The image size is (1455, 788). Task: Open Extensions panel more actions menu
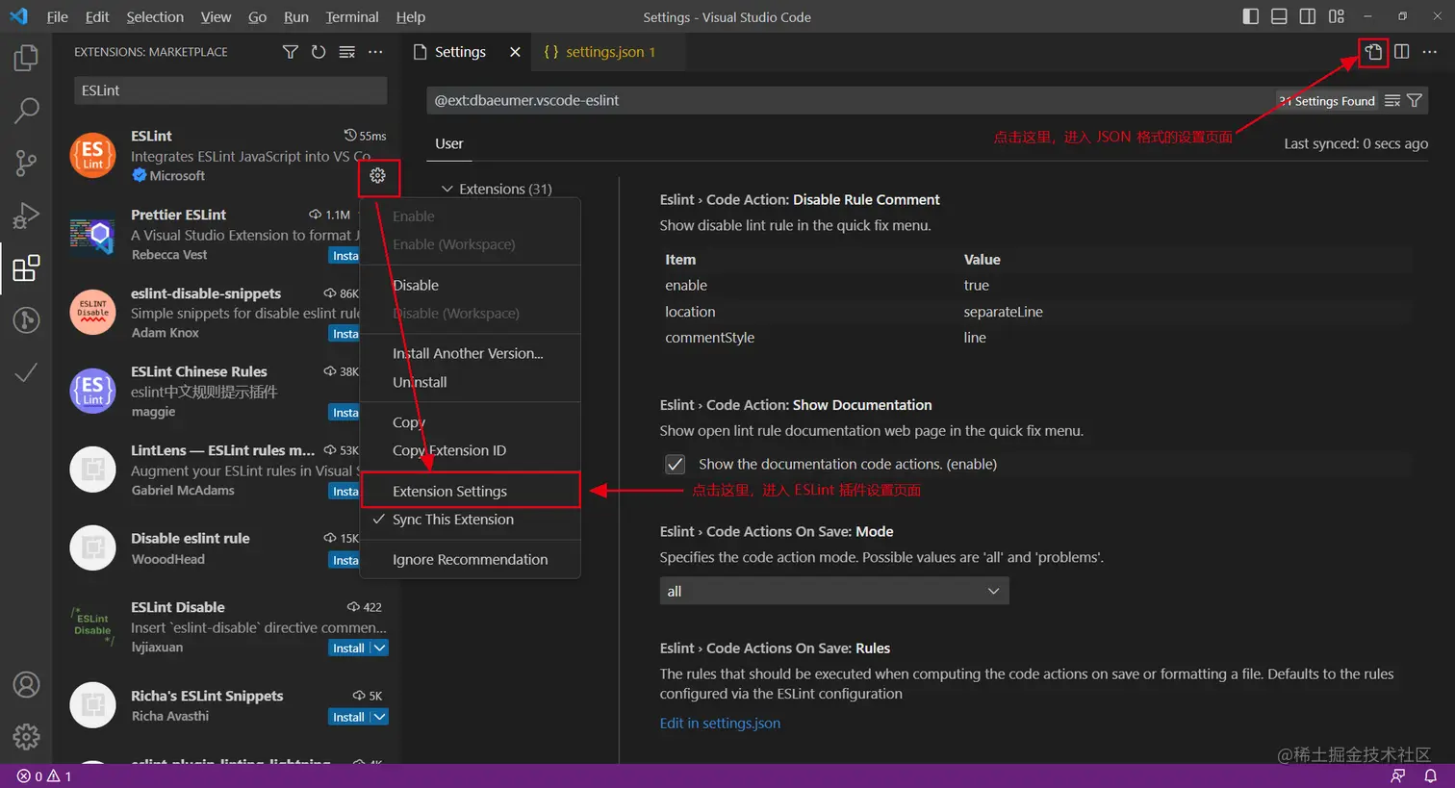(375, 52)
